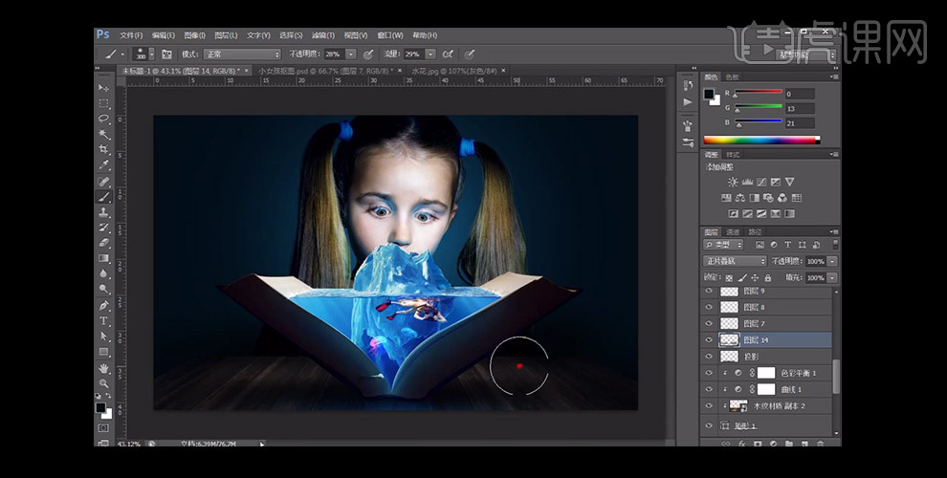Open the brush mode 正常 dropdown
The image size is (947, 478).
pos(242,54)
